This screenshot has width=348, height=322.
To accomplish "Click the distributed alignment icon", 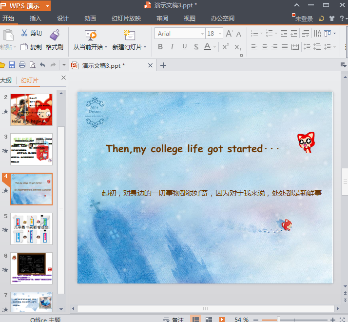I will click(295, 47).
